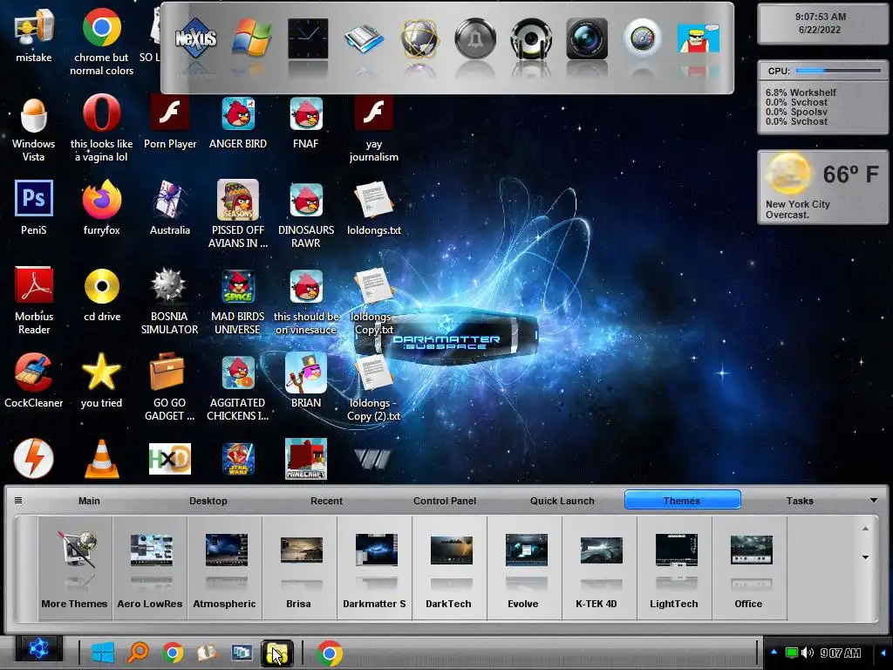Open the Control Panel tab
Screen dimensions: 893x670
(445, 501)
